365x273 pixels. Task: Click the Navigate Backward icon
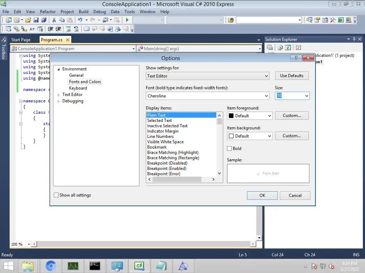pyautogui.click(x=105, y=20)
